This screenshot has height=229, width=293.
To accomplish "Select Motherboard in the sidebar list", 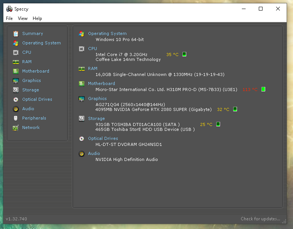I will [x=36, y=71].
